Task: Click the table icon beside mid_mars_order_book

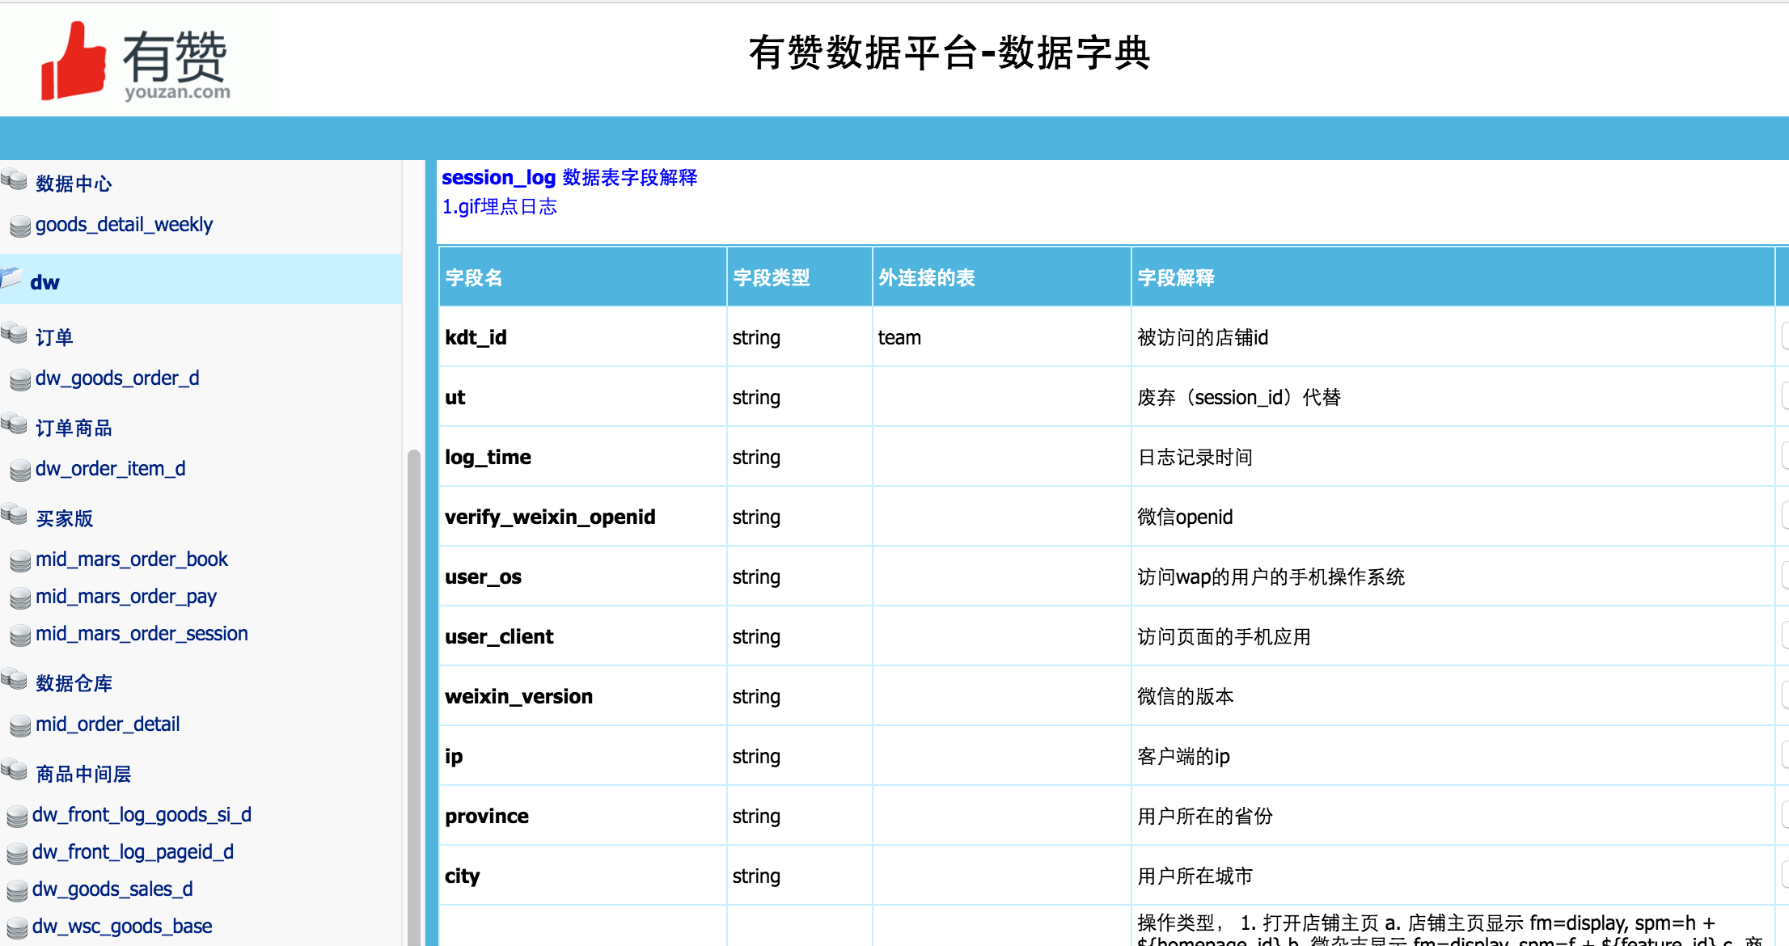Action: tap(20, 561)
